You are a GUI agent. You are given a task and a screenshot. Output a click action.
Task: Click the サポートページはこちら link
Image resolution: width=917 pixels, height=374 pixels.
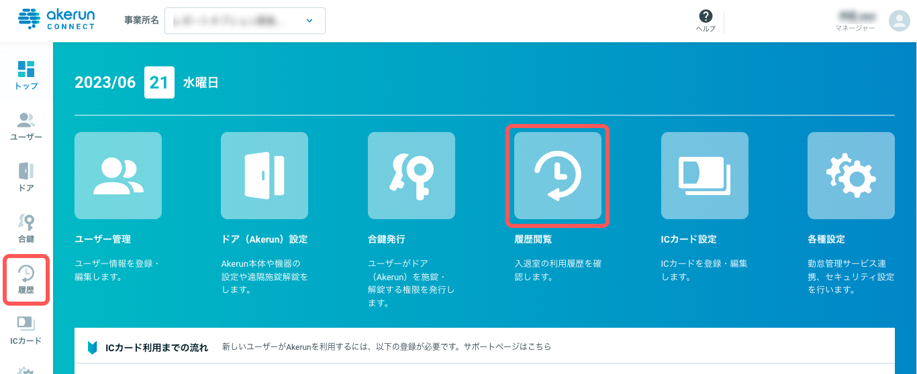(x=508, y=347)
